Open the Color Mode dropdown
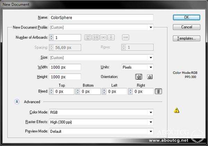 pyautogui.click(x=151, y=113)
